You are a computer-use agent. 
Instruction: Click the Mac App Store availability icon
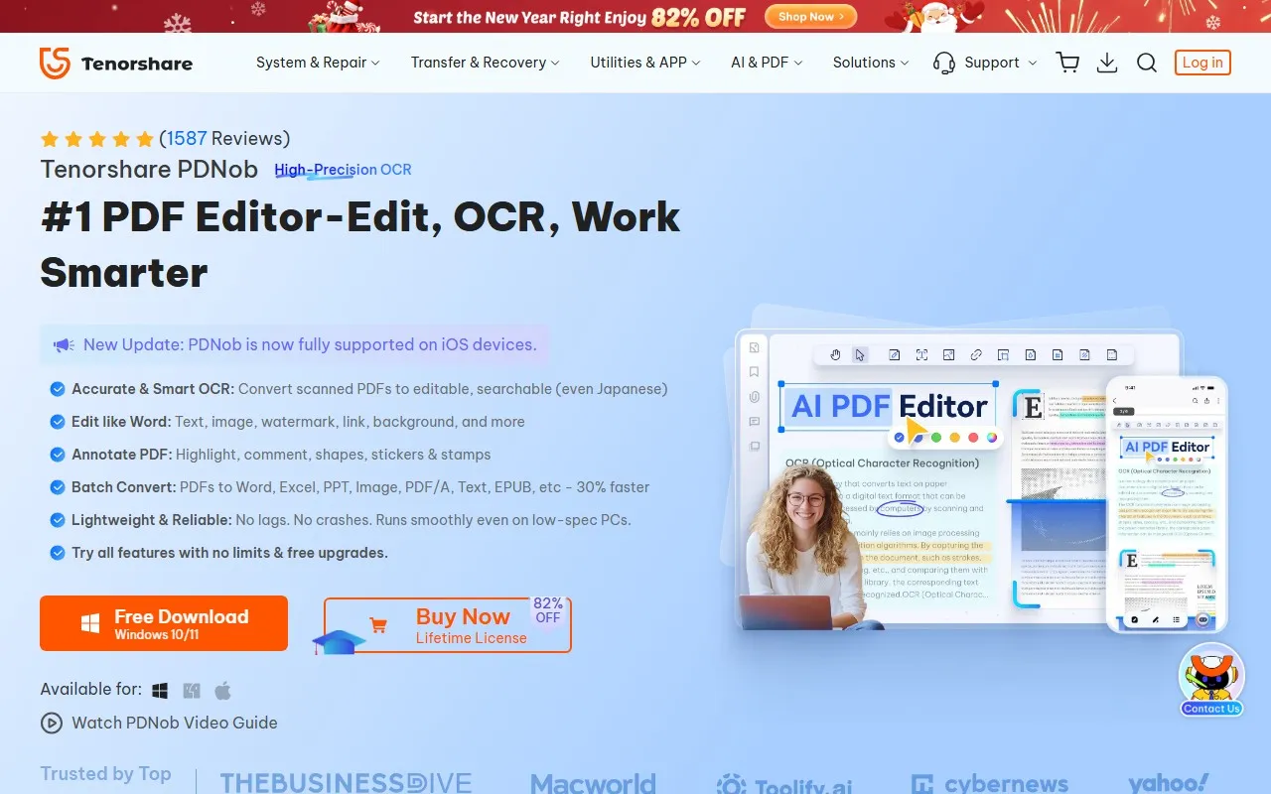pyautogui.click(x=191, y=690)
